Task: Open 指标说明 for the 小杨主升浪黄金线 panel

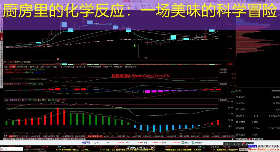Action: 223,100
